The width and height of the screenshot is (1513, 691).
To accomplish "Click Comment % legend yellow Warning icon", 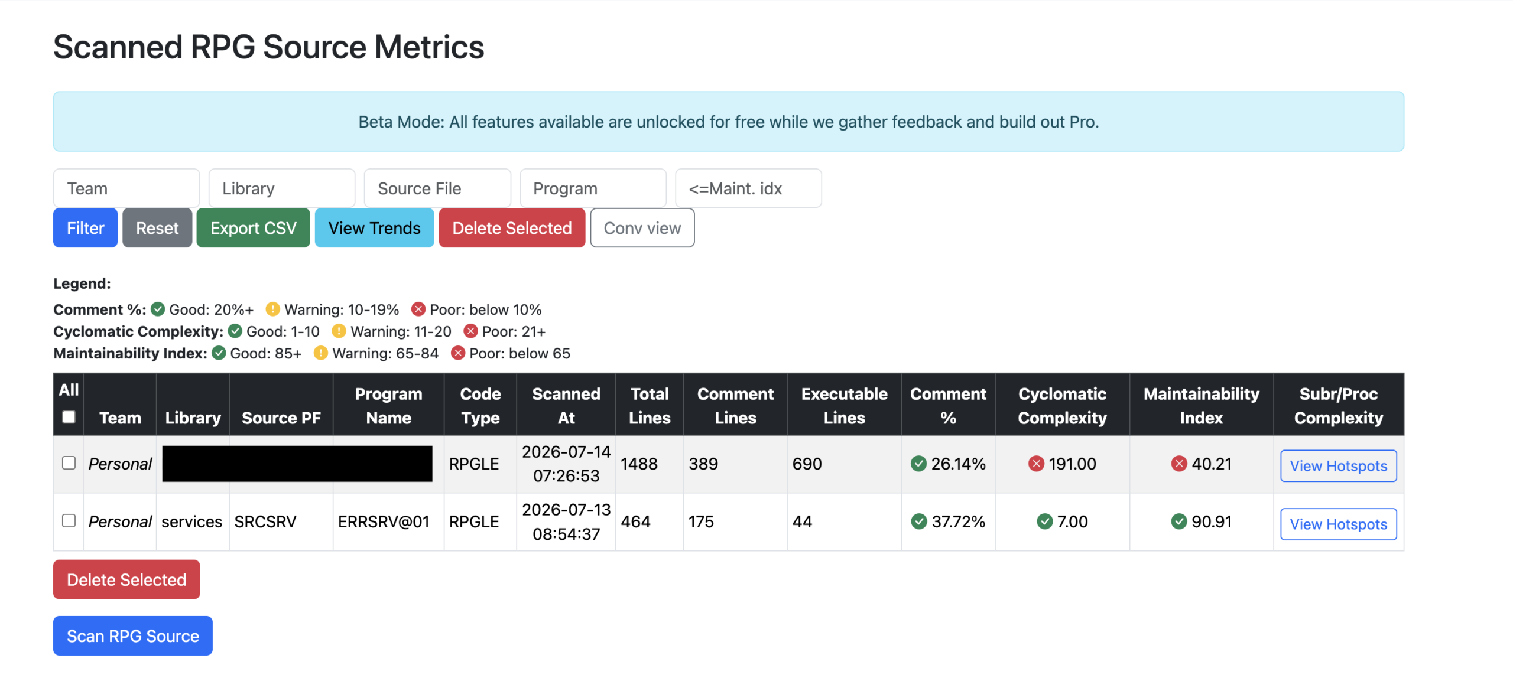I will tap(272, 309).
